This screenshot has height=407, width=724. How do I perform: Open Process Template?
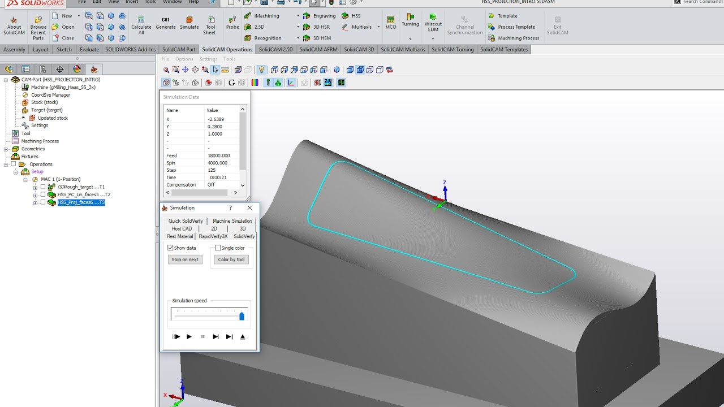click(511, 27)
